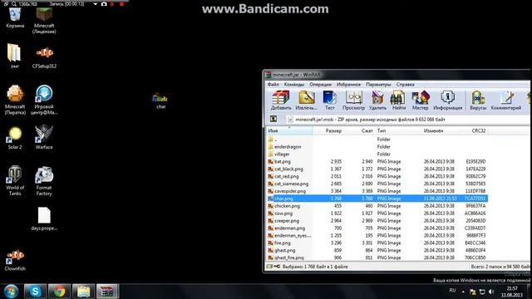This screenshot has height=299, width=532.
Task: Open the Windows Start menu
Action: coord(11,292)
